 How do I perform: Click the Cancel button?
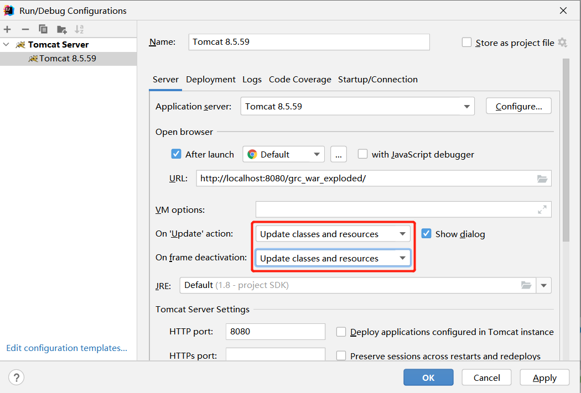pos(486,378)
